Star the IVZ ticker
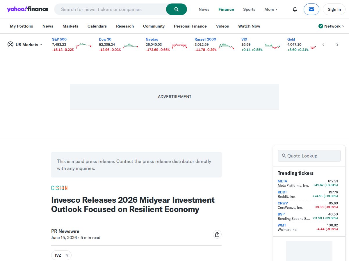Viewport: 349px width, 261px height. pos(67,255)
